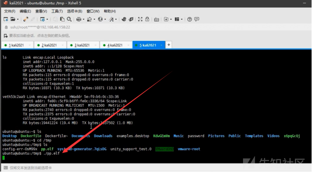Expand the Properties dropdown arrow
312x172 pixels.
click(x=47, y=19)
